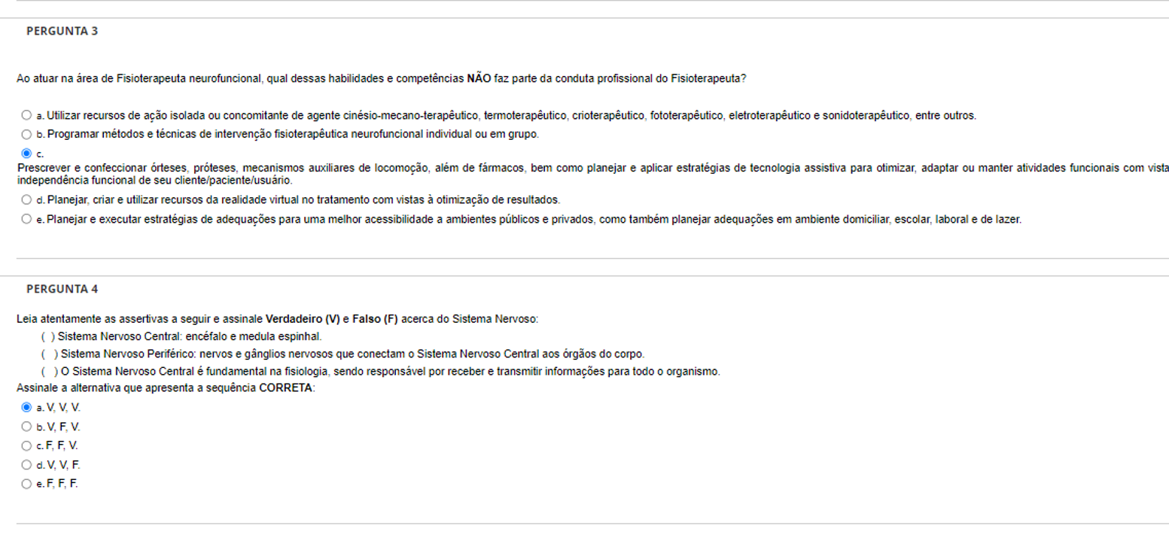The height and width of the screenshot is (556, 1169).
Task: Select option a about cinésio-mecano-terapêutico resources
Action: [x=26, y=115]
